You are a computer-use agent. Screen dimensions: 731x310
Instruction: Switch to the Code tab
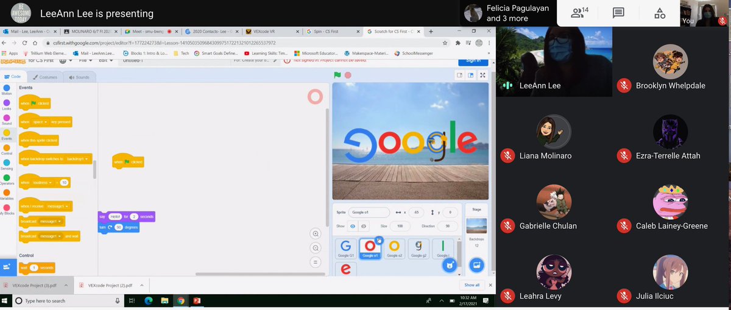[x=13, y=77]
